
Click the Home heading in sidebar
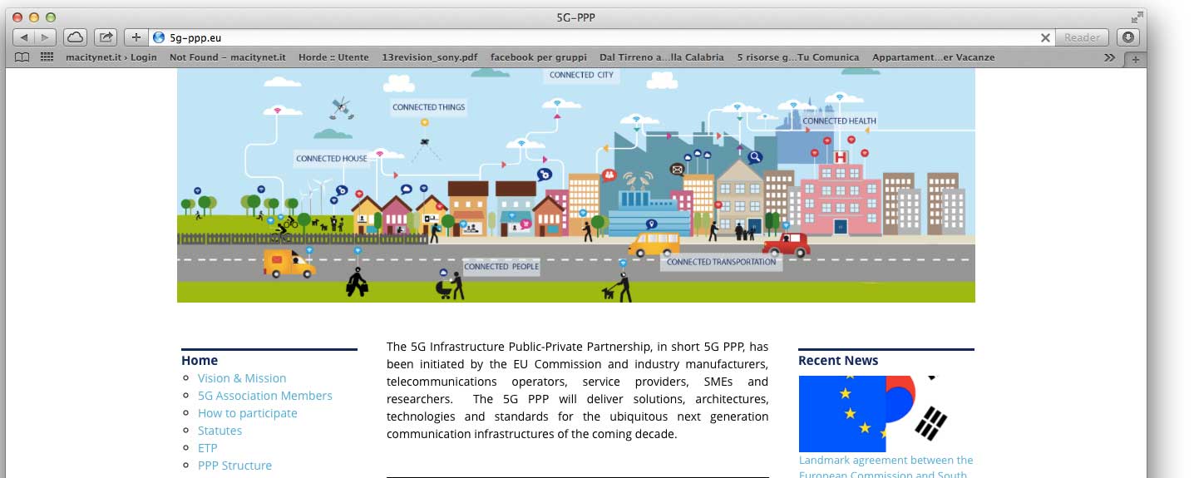200,360
